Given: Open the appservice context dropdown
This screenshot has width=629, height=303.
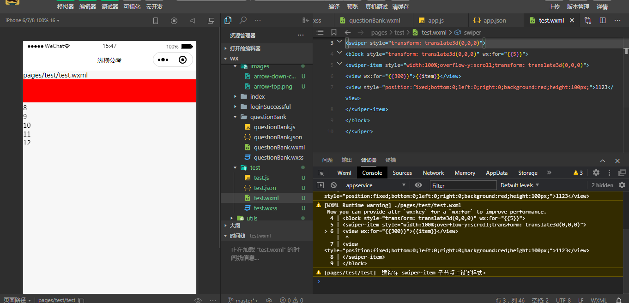Looking at the screenshot, I should tap(375, 185).
